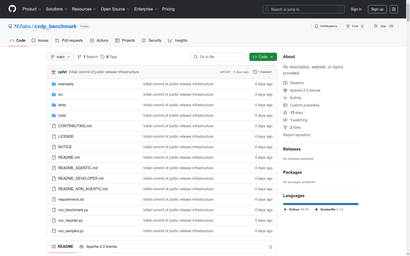
Task: Expand the Product menu
Action: tap(32, 9)
